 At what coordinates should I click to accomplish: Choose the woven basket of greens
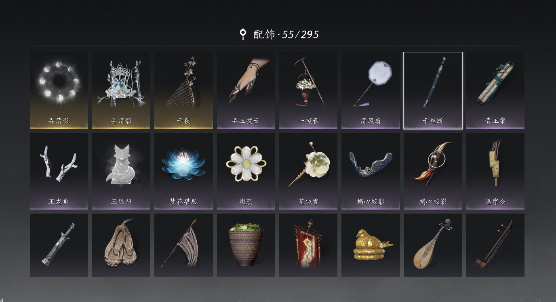click(x=246, y=245)
